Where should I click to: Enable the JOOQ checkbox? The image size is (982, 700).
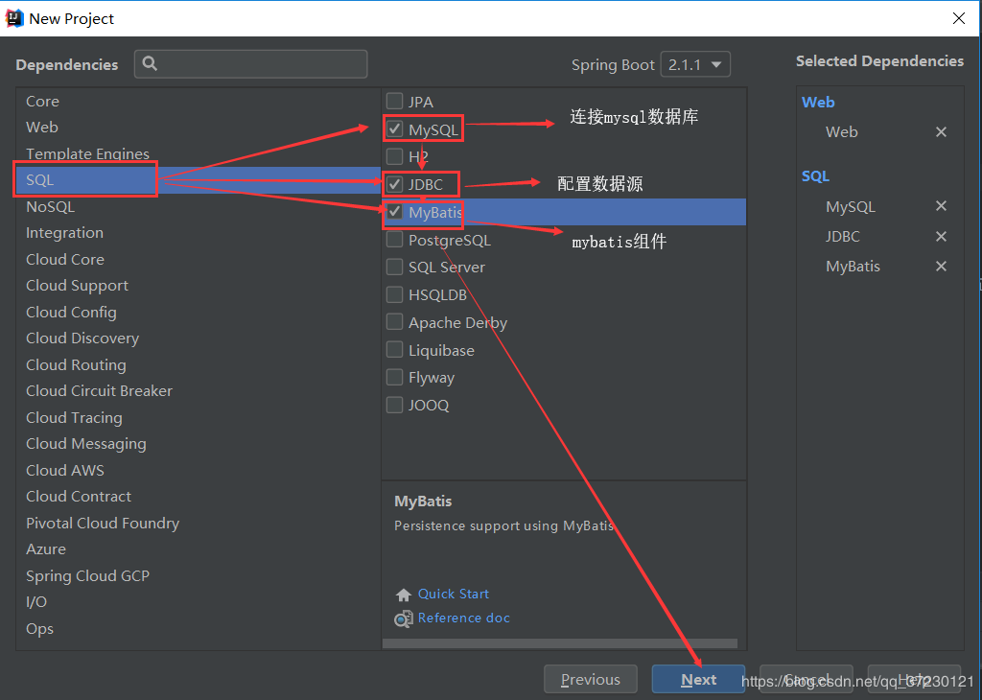click(394, 405)
